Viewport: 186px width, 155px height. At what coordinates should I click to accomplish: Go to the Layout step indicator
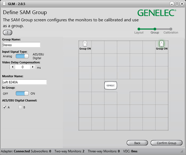[x=139, y=29]
